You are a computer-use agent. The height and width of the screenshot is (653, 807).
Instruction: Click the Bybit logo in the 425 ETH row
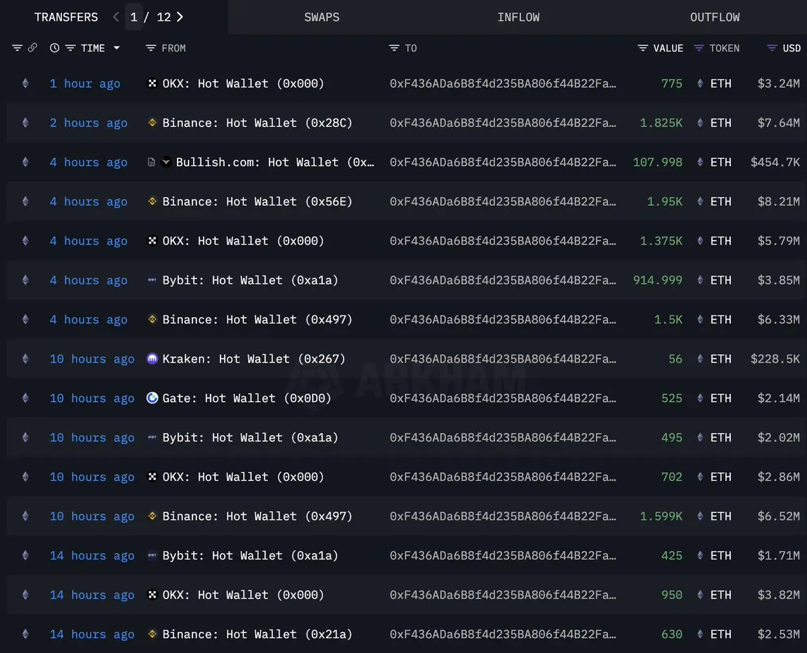click(152, 555)
